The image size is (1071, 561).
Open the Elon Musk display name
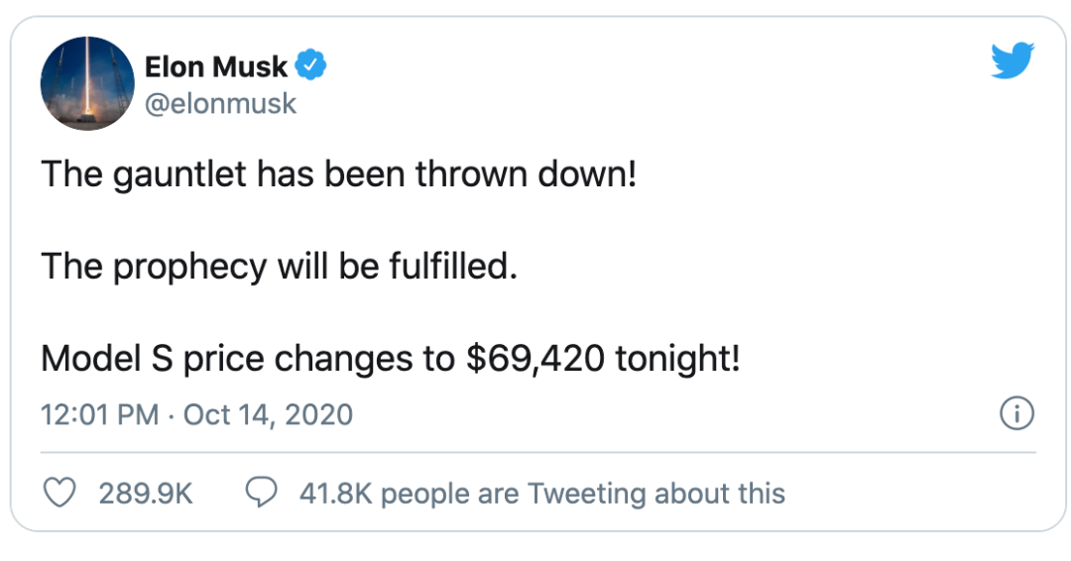pyautogui.click(x=216, y=66)
